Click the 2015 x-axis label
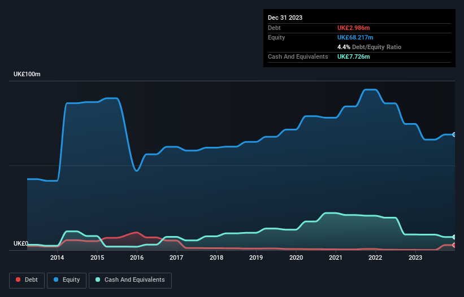Viewport: 464px width, 297px height. point(97,257)
